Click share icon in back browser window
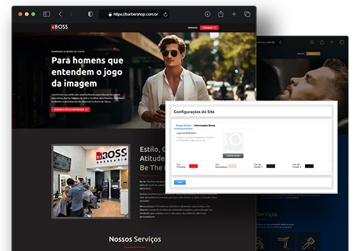This screenshot has width=360, height=251. (x=322, y=42)
